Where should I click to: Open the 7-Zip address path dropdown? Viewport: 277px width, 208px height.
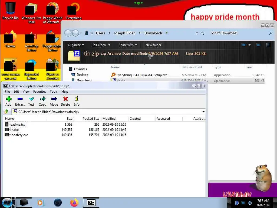203,112
